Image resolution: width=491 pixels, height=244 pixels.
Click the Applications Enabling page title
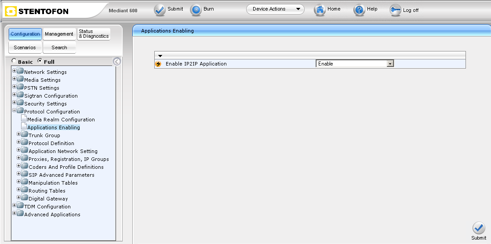point(167,31)
